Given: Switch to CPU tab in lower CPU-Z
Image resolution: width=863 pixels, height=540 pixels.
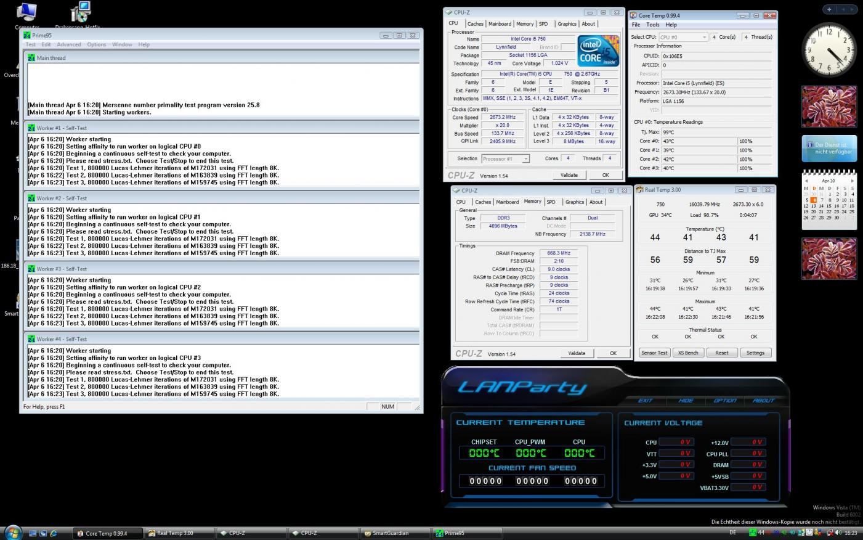Looking at the screenshot, I should tap(461, 202).
